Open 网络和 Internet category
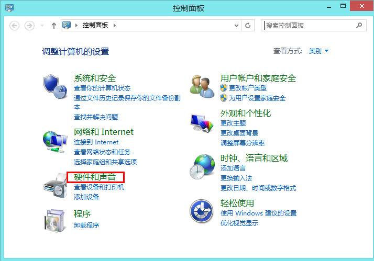This screenshot has width=374, height=261. point(104,132)
